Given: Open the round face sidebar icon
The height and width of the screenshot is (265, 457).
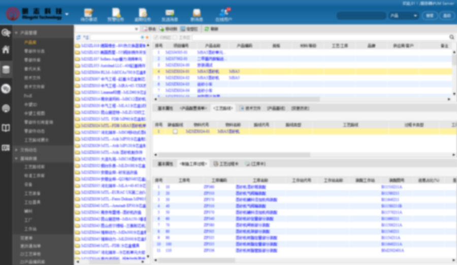Looking at the screenshot, I should [6, 108].
